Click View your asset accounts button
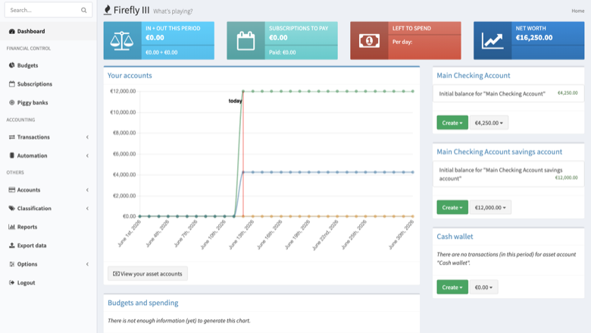 (x=148, y=274)
